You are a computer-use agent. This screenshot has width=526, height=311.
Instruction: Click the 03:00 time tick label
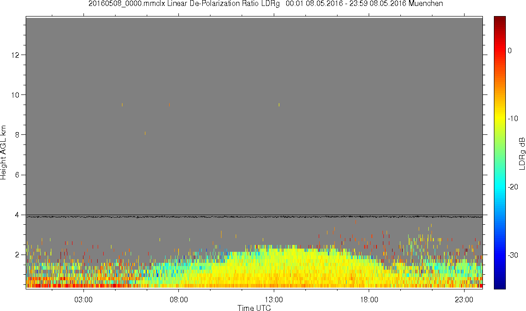click(83, 300)
